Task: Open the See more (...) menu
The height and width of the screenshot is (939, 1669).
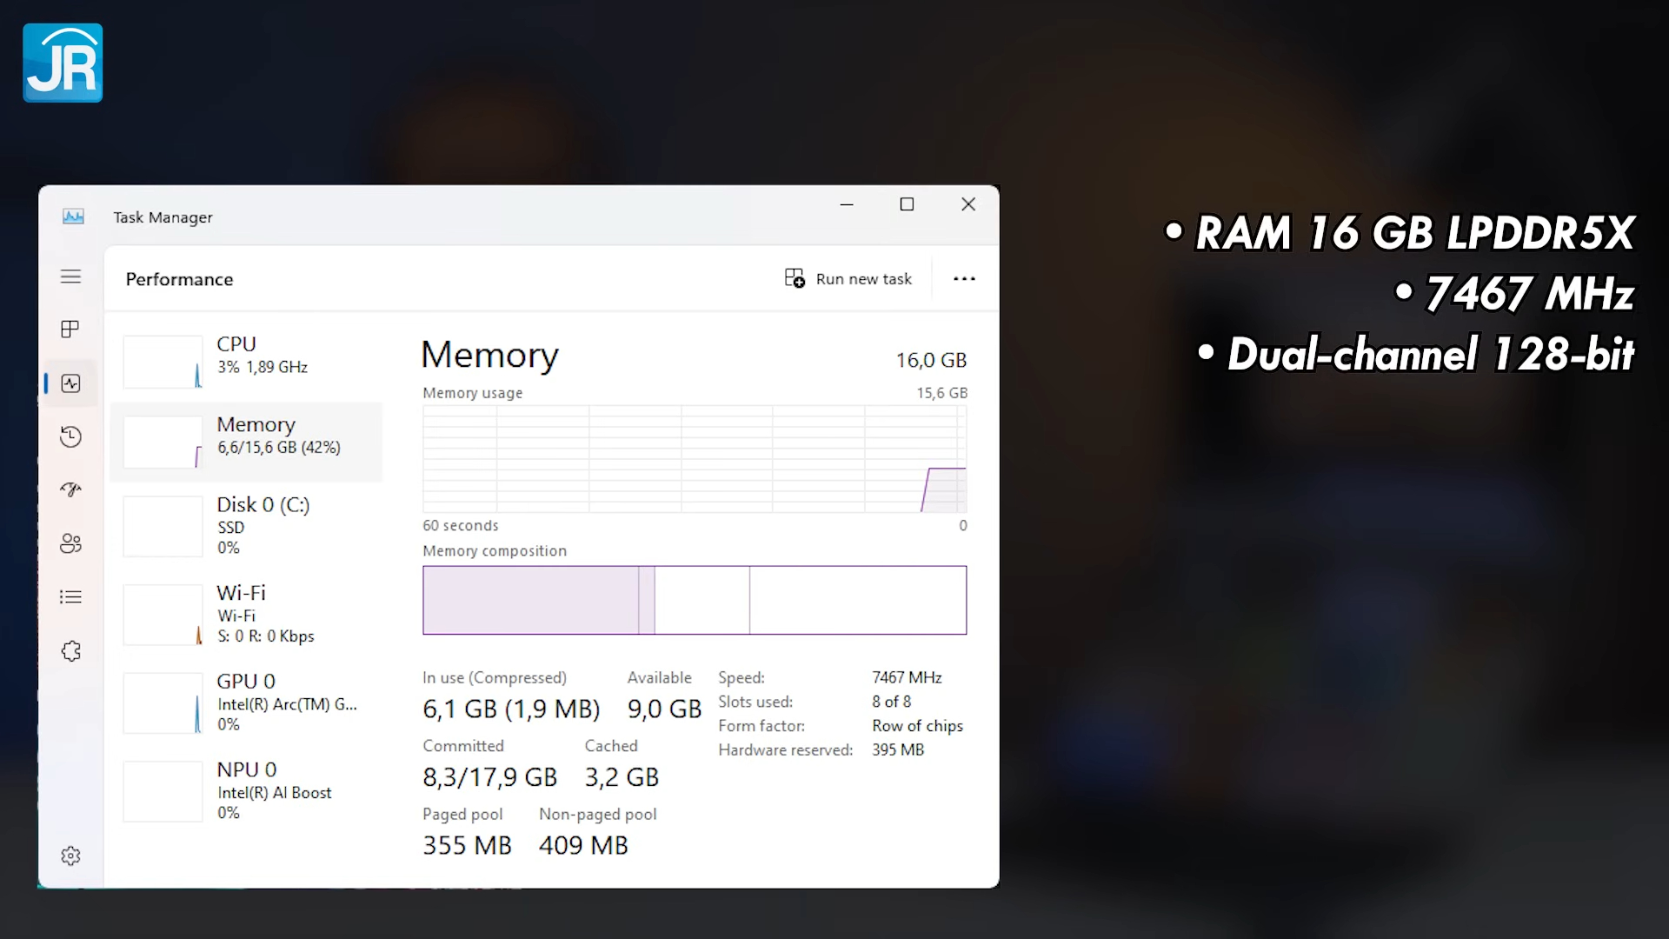Action: pyautogui.click(x=964, y=278)
